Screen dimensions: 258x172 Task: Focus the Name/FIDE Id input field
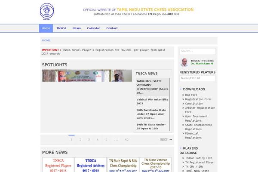point(198,78)
